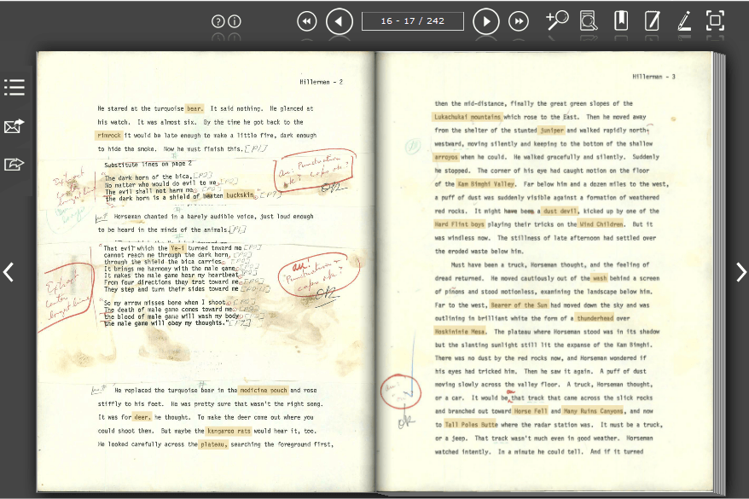This screenshot has width=749, height=499.
Task: Open the table of contents list icon
Action: pos(15,87)
